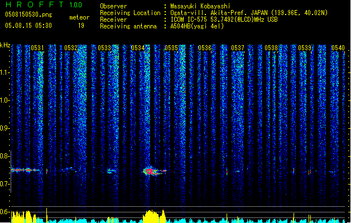This screenshot has height=223, width=351.
Task: Click the 0538 time marker
Action: click(271, 48)
